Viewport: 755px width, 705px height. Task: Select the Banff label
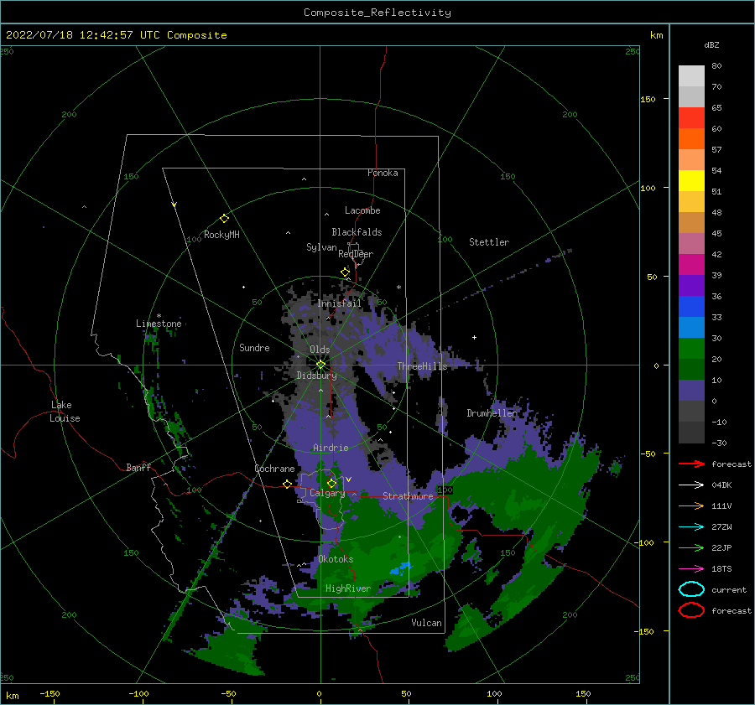(x=138, y=467)
